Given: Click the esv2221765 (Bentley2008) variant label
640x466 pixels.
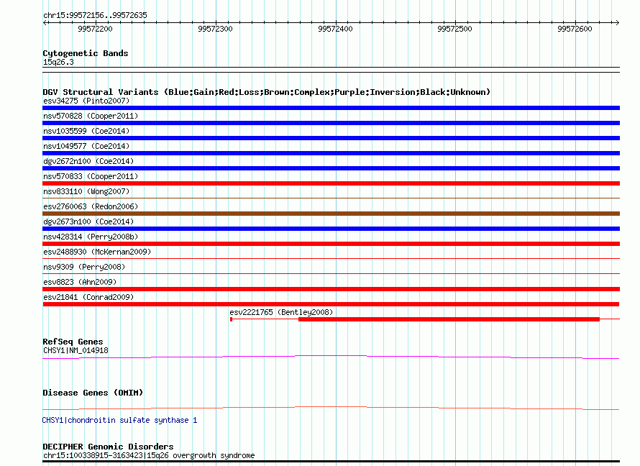Looking at the screenshot, I should (x=281, y=312).
